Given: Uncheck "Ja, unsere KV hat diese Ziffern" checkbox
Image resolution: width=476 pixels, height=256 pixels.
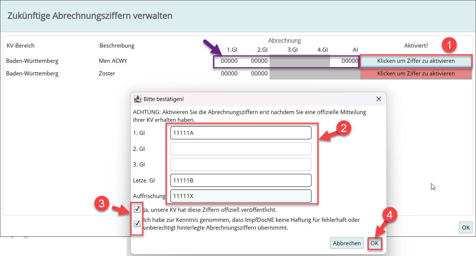Looking at the screenshot, I should pos(137,210).
